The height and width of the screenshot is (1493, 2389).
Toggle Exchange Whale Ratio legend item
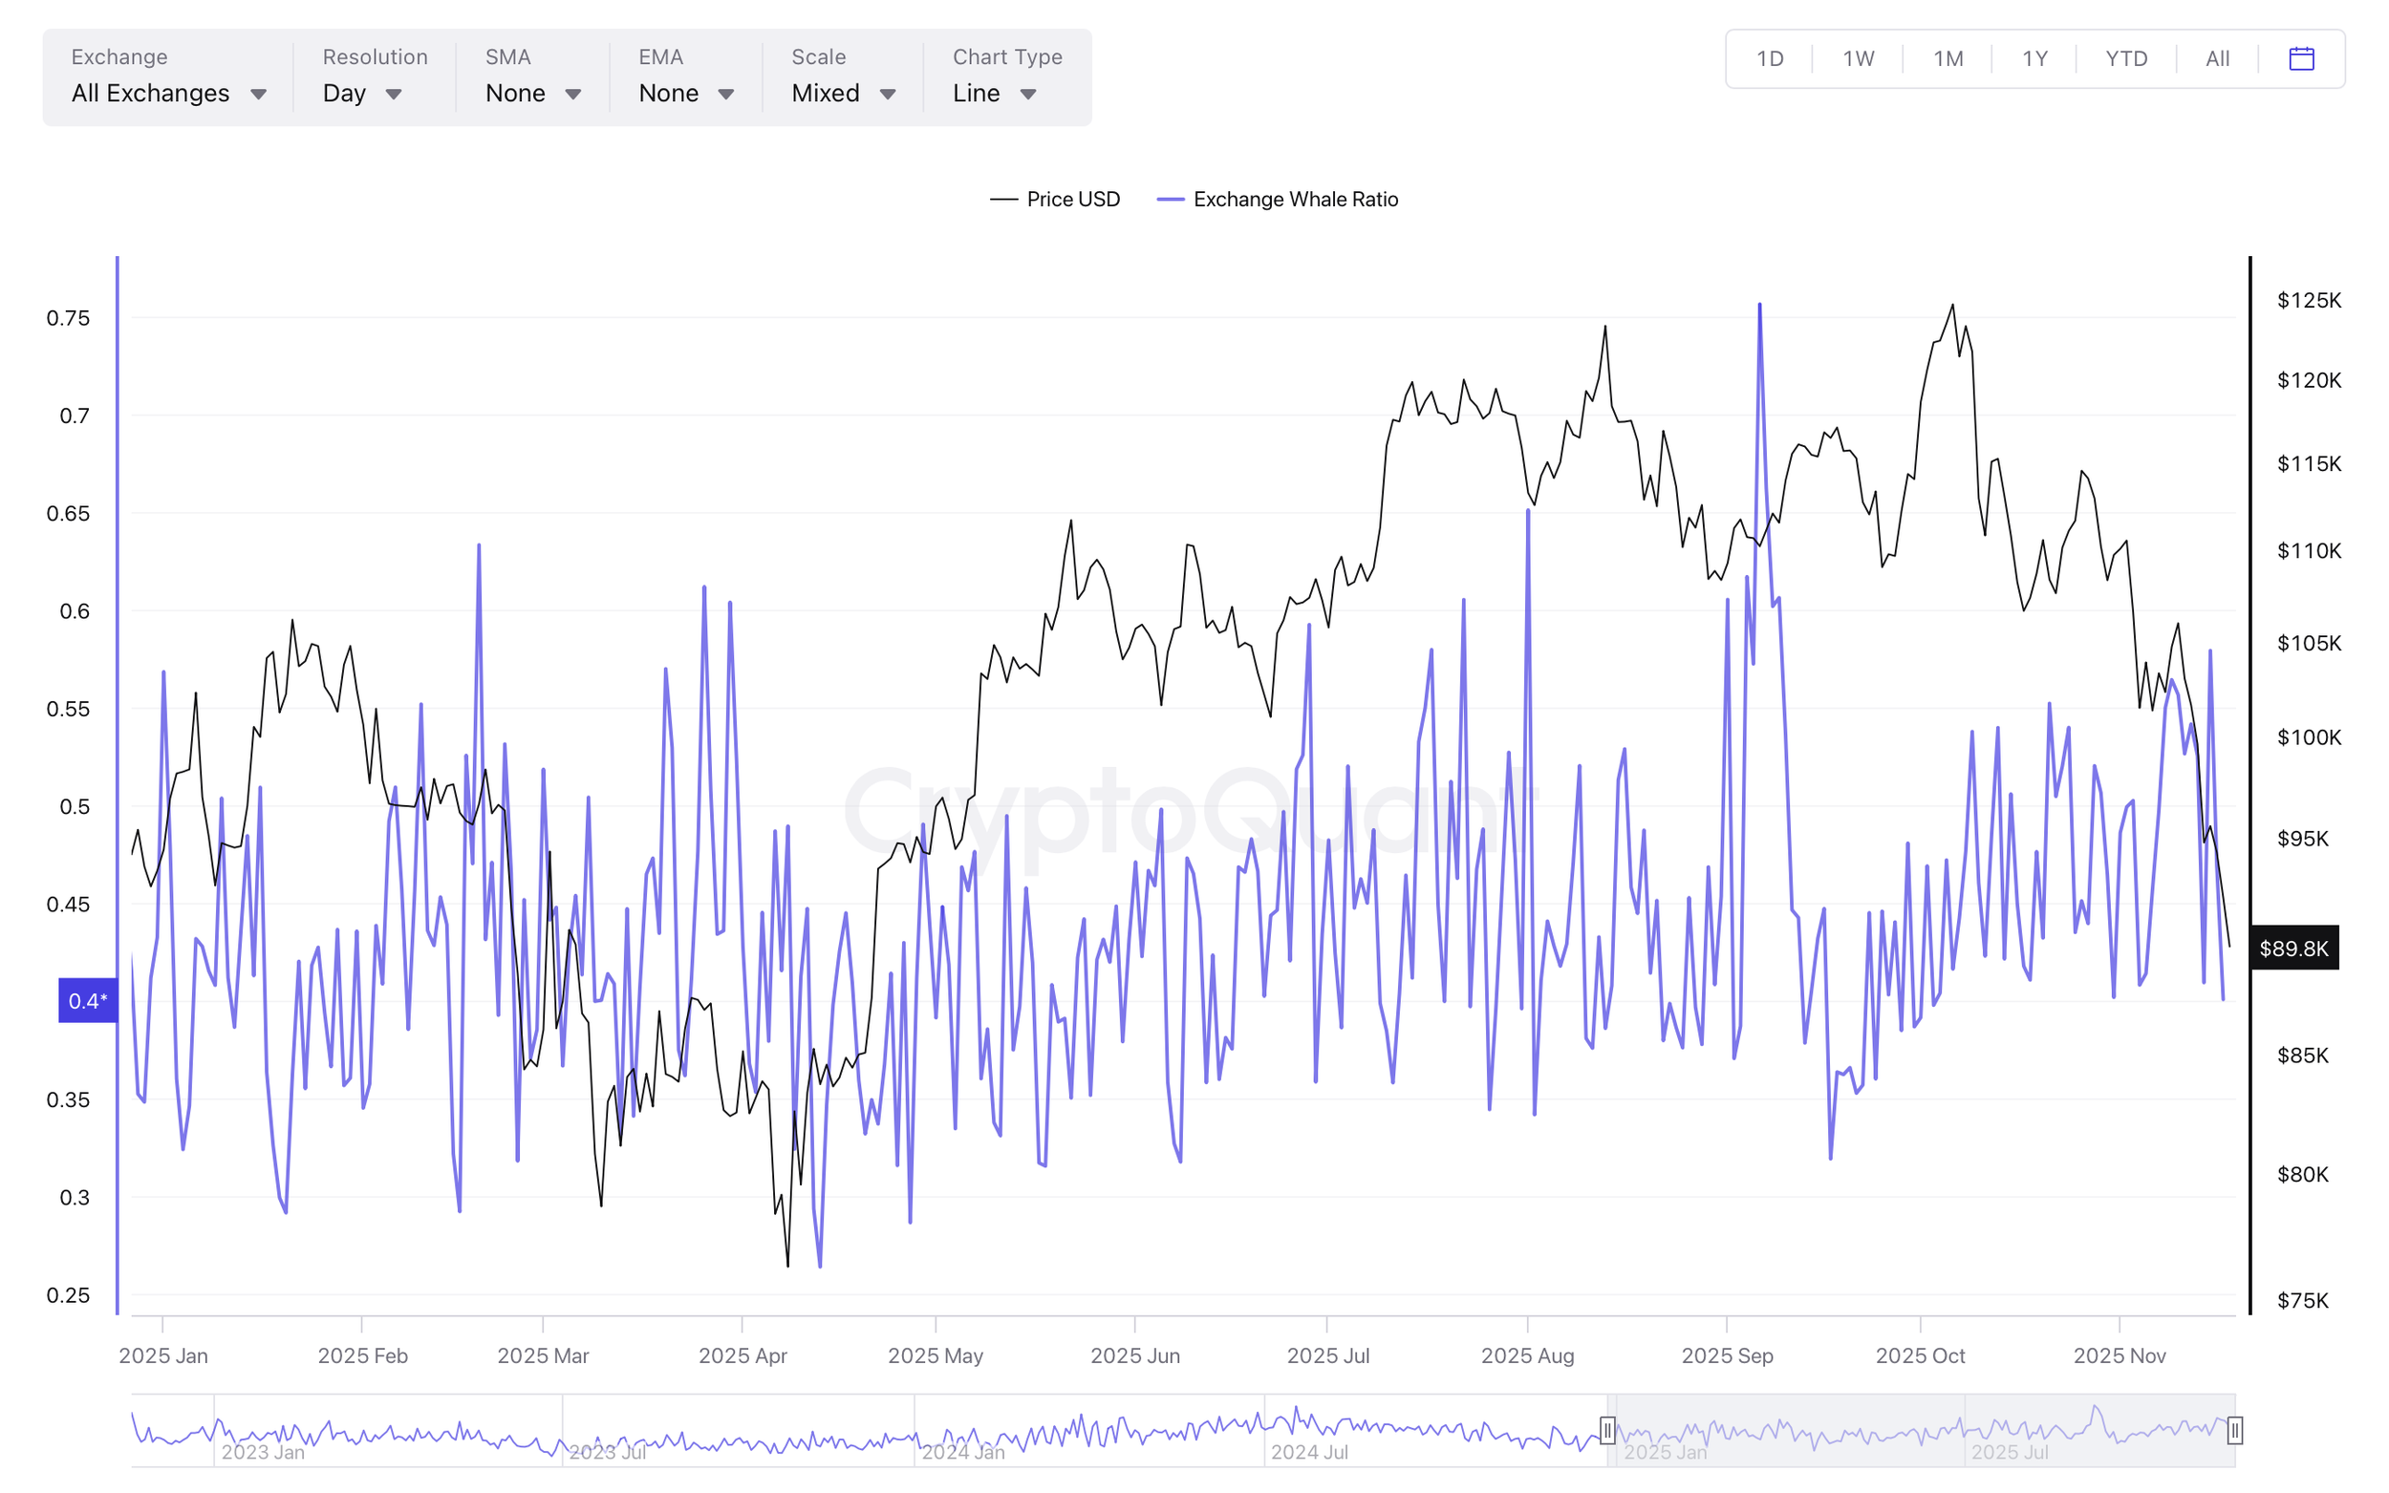click(x=1295, y=200)
